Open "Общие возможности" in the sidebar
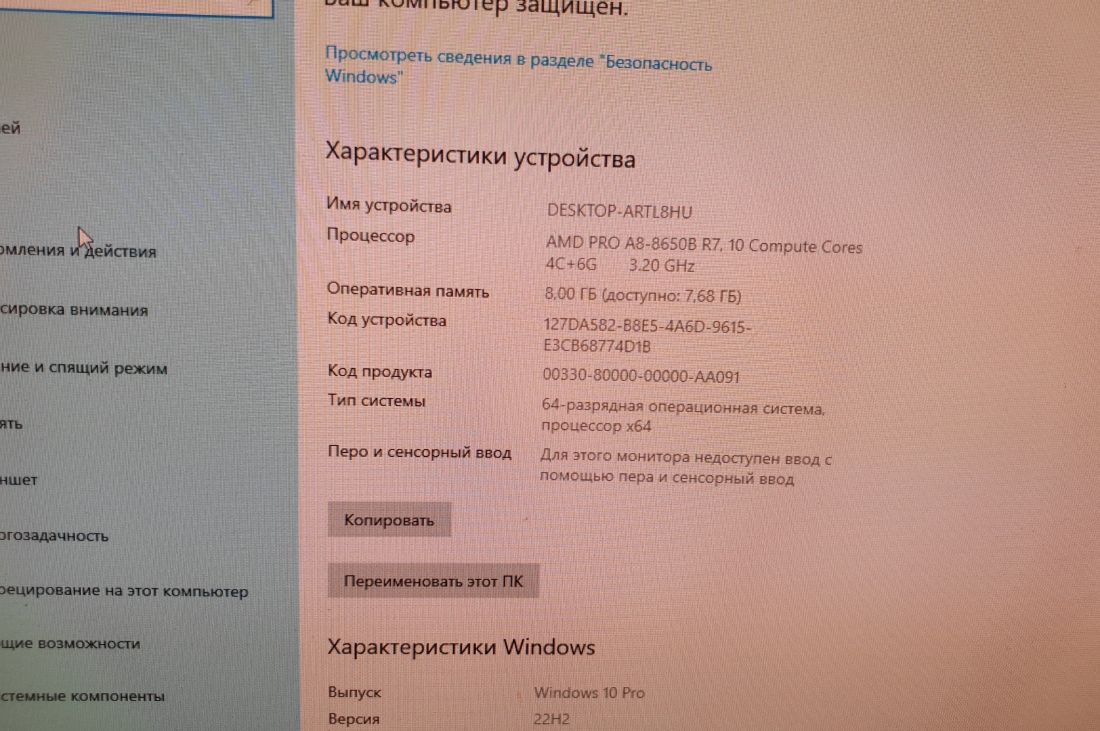Screen dimensions: 1100x731 [70, 644]
